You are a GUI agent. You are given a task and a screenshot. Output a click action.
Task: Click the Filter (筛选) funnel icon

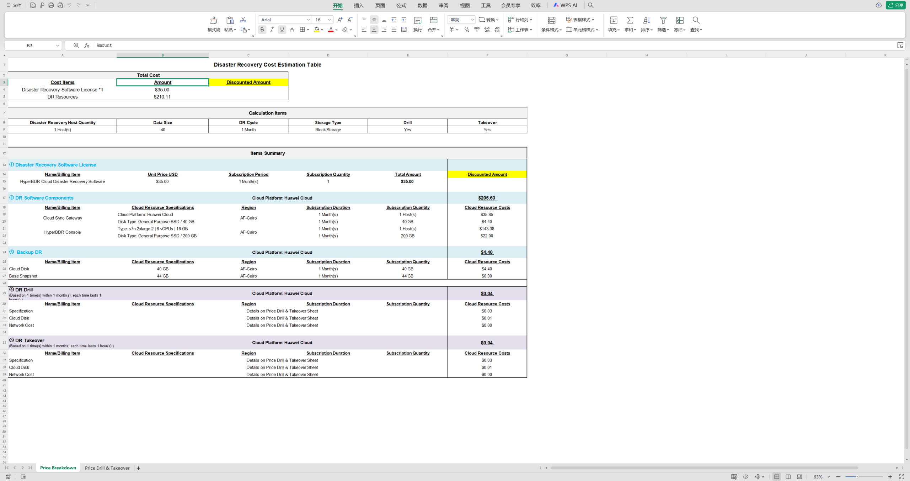click(663, 20)
